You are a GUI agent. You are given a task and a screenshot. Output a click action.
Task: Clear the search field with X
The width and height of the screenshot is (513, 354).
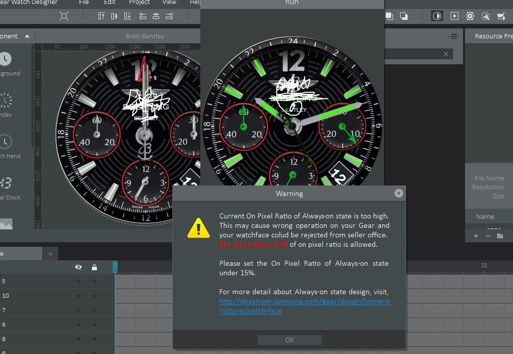pos(446,54)
